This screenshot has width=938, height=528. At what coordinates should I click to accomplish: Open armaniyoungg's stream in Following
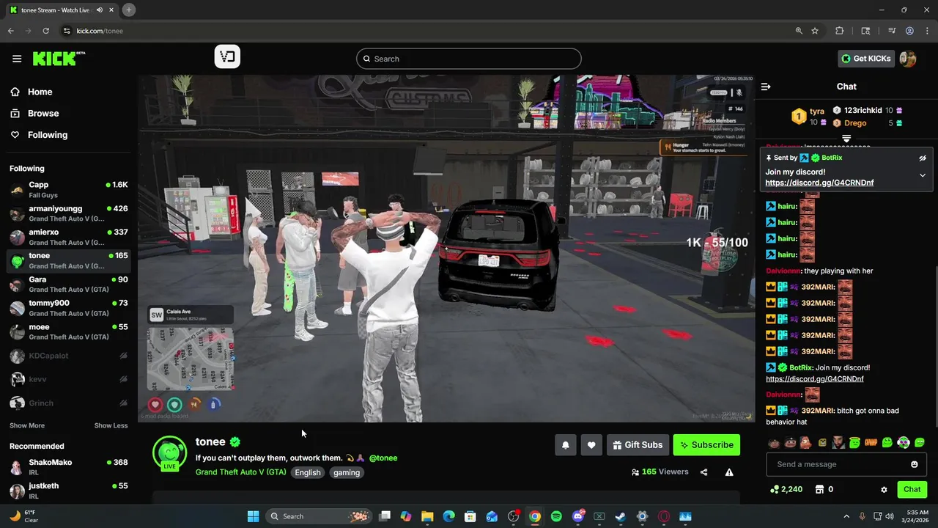tap(69, 213)
